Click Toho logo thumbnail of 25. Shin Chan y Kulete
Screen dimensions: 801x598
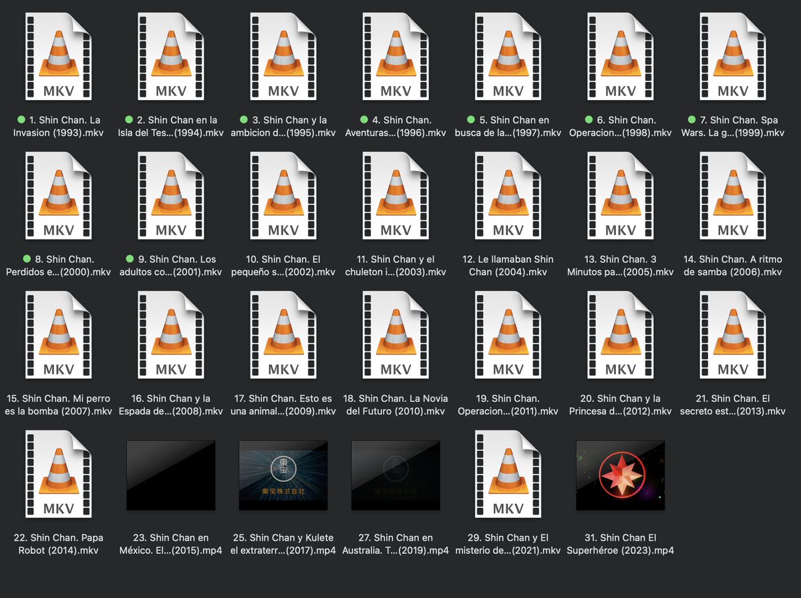click(x=283, y=475)
